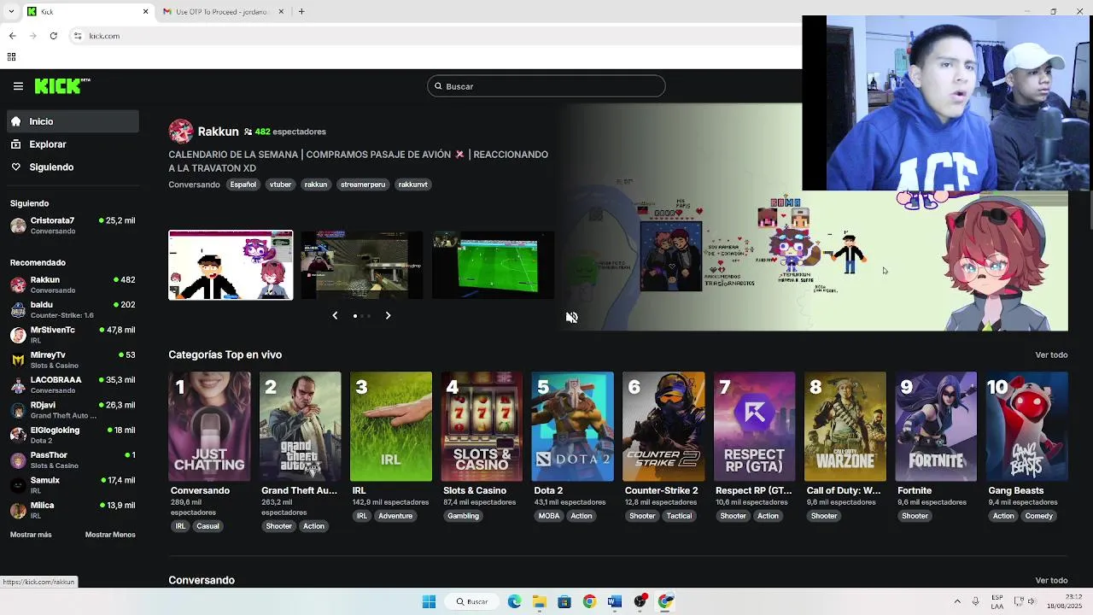The image size is (1093, 615).
Task: Open Explorar in the sidebar
Action: click(x=73, y=144)
